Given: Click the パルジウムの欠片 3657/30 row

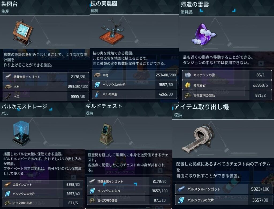Looking at the screenshot, I should (224, 200).
